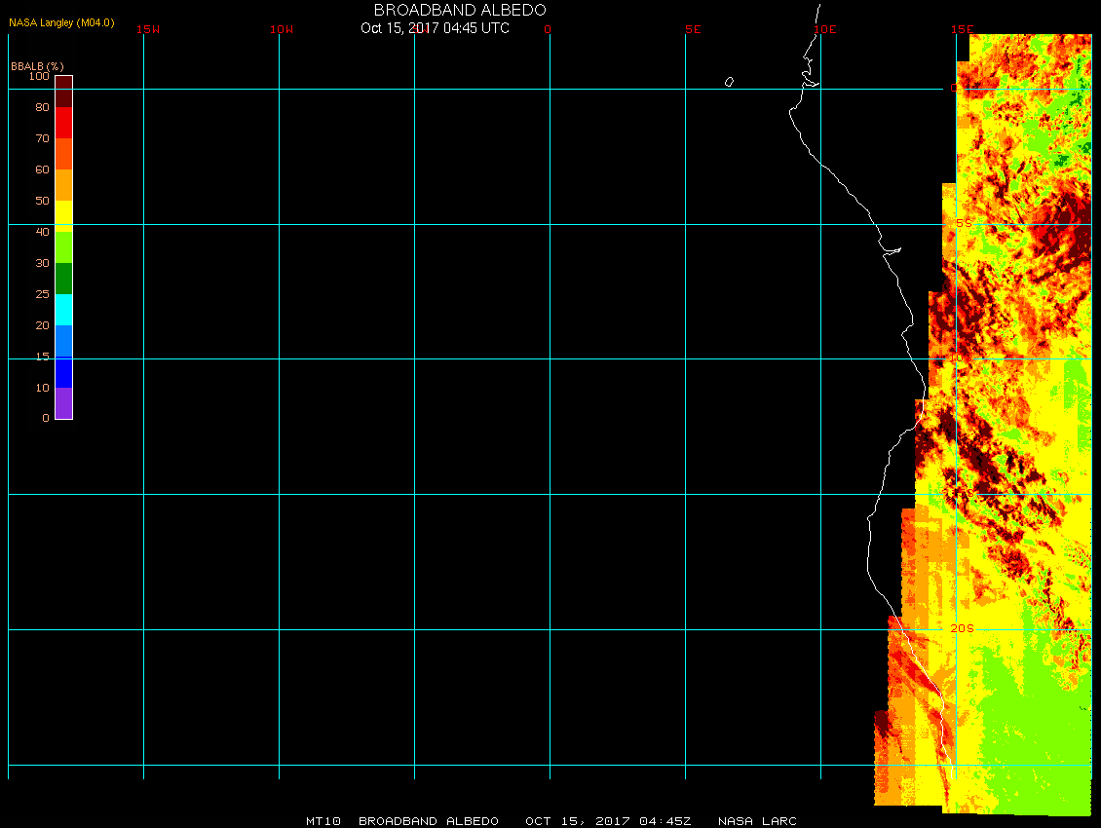Click the 10E longitude label
Screen dimensions: 1101x828
point(825,29)
